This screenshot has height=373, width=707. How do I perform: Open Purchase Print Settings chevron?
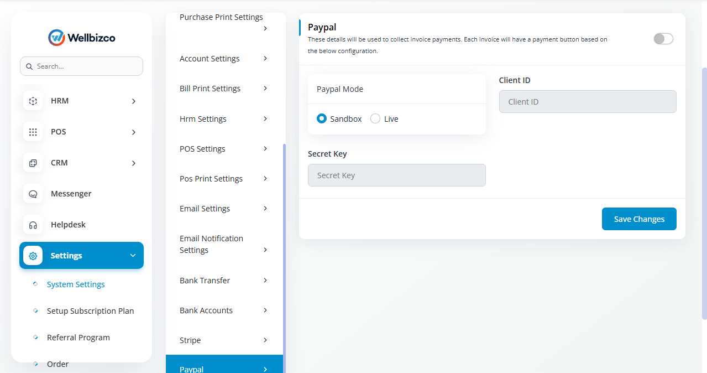click(x=265, y=28)
